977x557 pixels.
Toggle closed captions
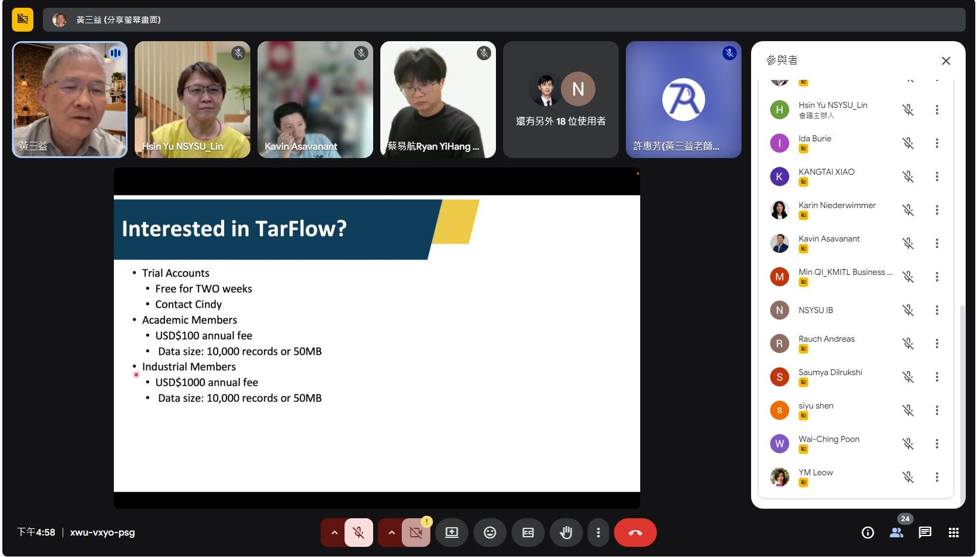pos(528,533)
